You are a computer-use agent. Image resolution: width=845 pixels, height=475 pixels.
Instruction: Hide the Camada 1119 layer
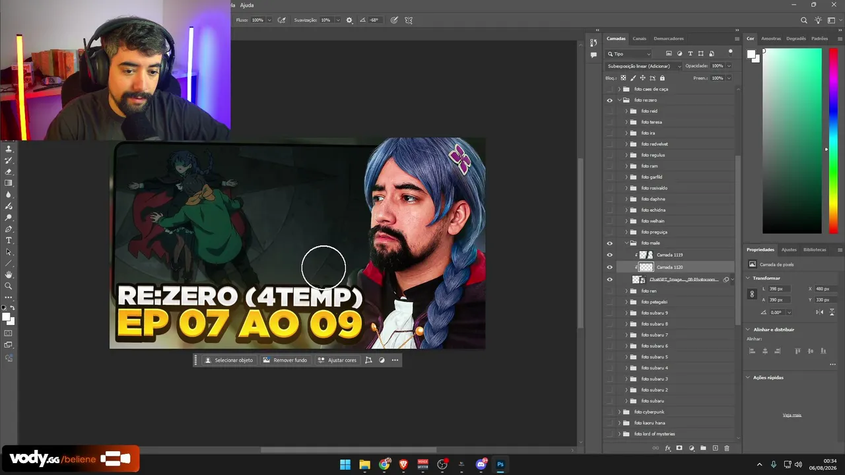tap(609, 255)
